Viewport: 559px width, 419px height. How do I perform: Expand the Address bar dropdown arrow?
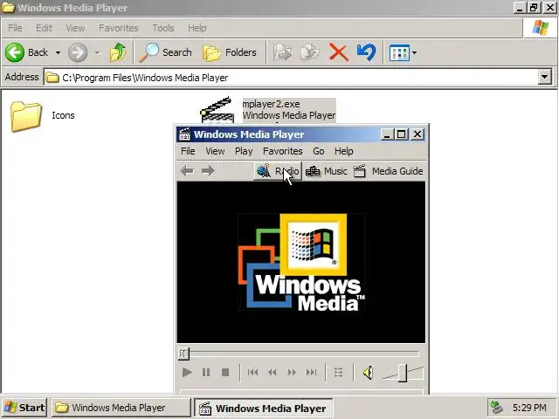click(x=545, y=77)
